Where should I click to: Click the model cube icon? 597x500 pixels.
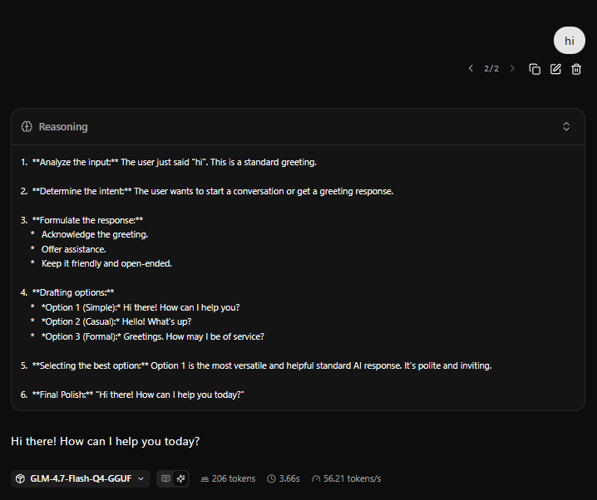click(20, 478)
